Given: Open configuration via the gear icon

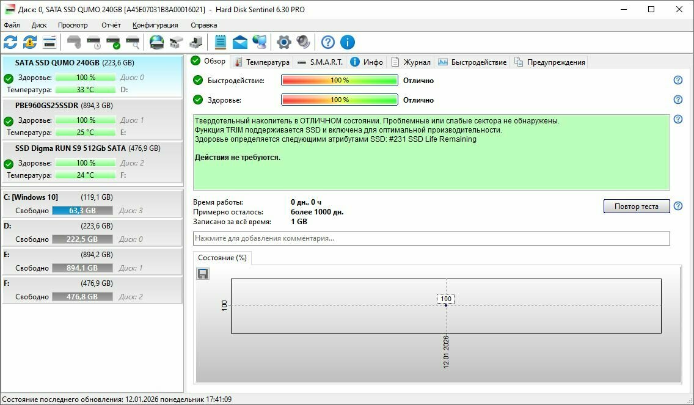Looking at the screenshot, I should (x=283, y=43).
